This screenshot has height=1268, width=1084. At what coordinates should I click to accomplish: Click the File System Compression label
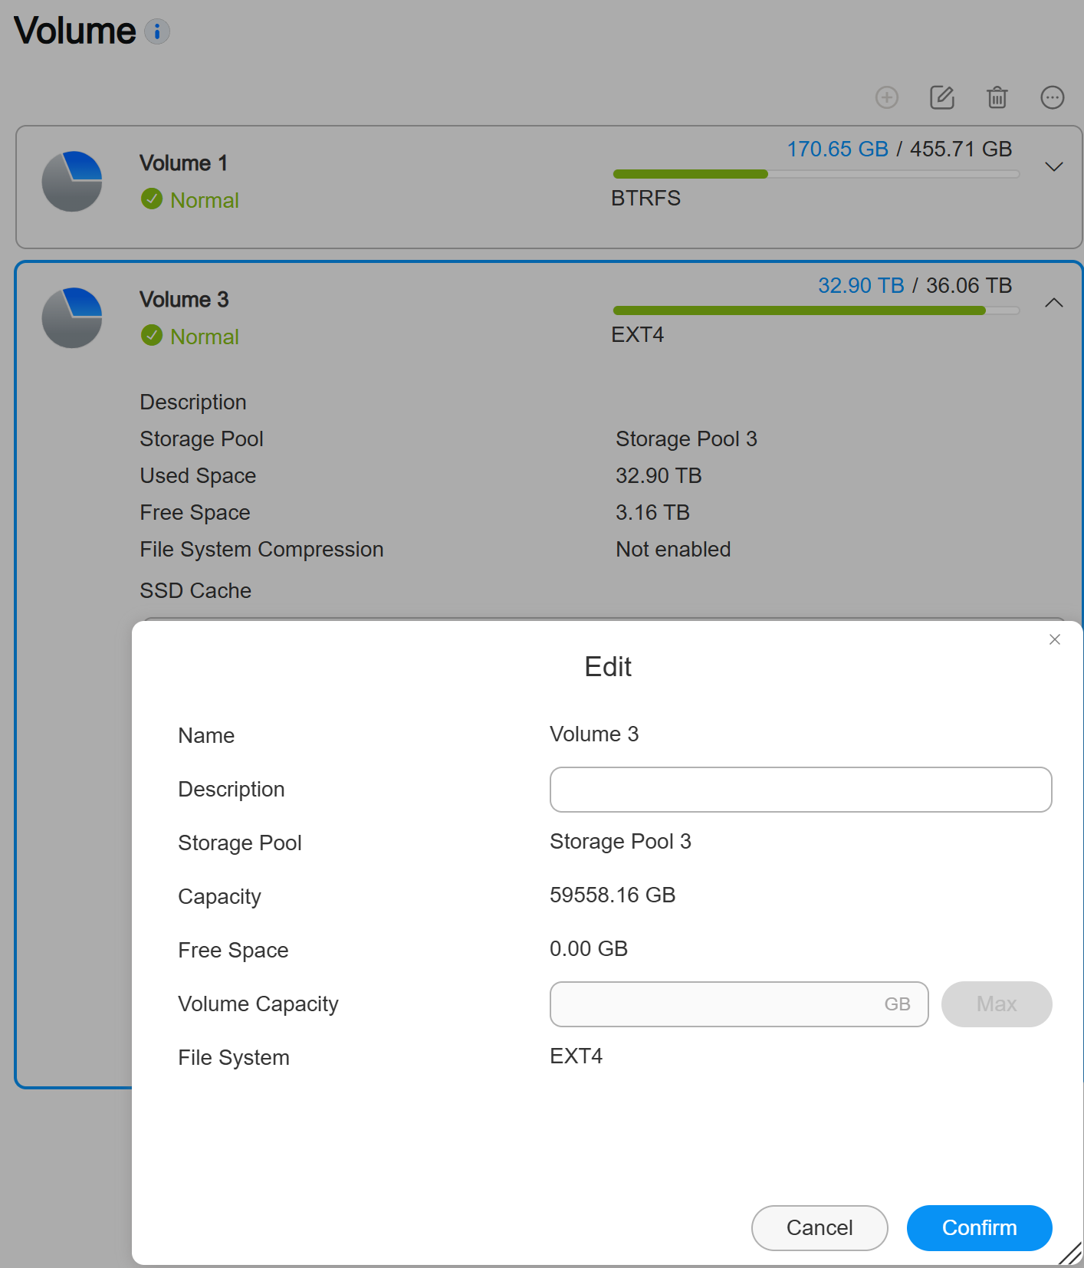click(261, 549)
